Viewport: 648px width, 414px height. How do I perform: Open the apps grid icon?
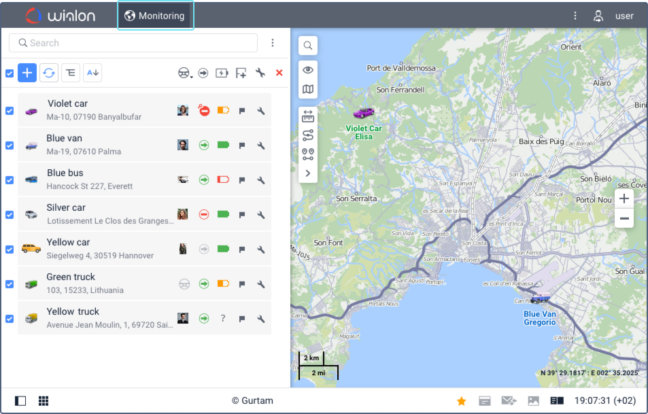[x=44, y=401]
